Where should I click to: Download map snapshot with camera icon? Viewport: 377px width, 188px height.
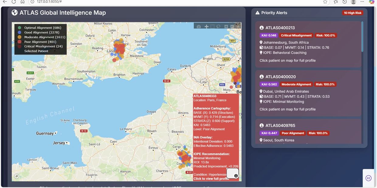[x=199, y=27]
